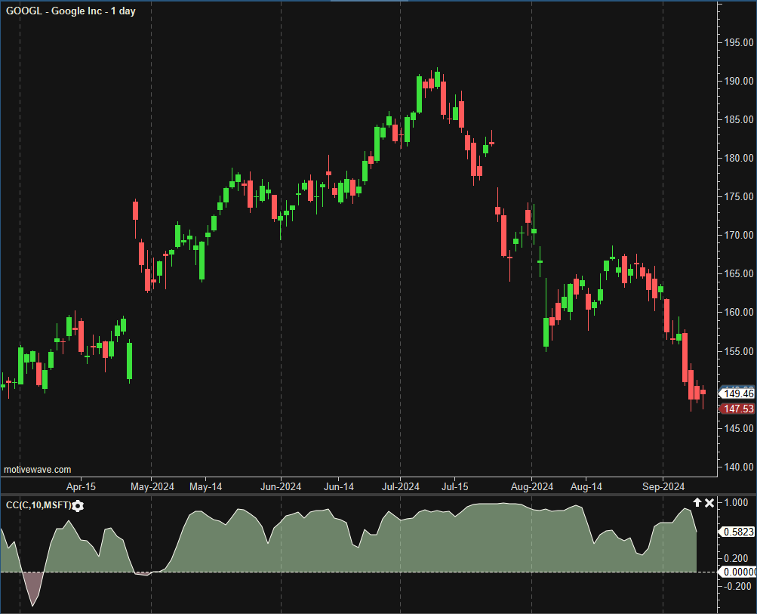Select the GOOGL chart title
757x614 pixels.
(71, 11)
